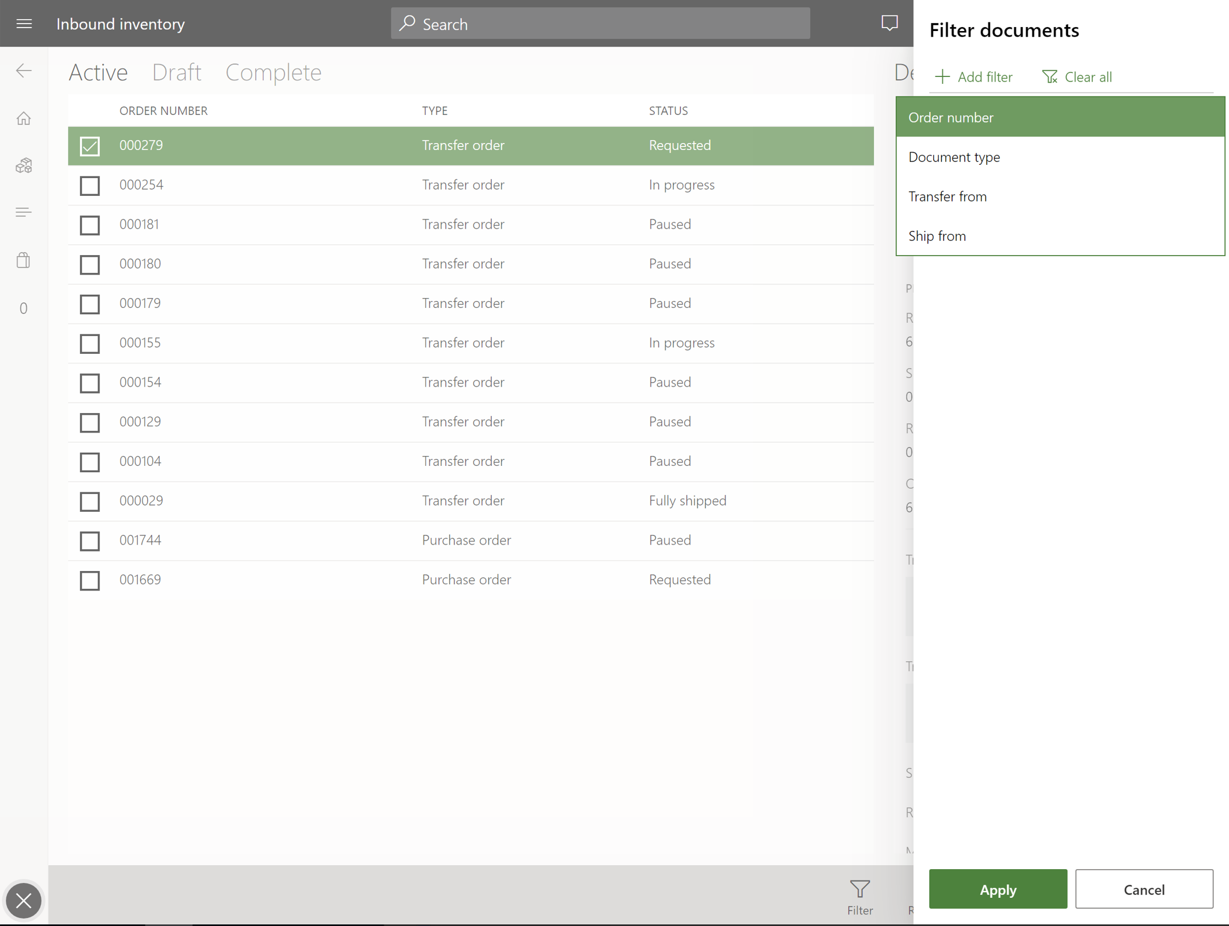Switch to the Draft tab
The height and width of the screenshot is (926, 1229).
(176, 71)
